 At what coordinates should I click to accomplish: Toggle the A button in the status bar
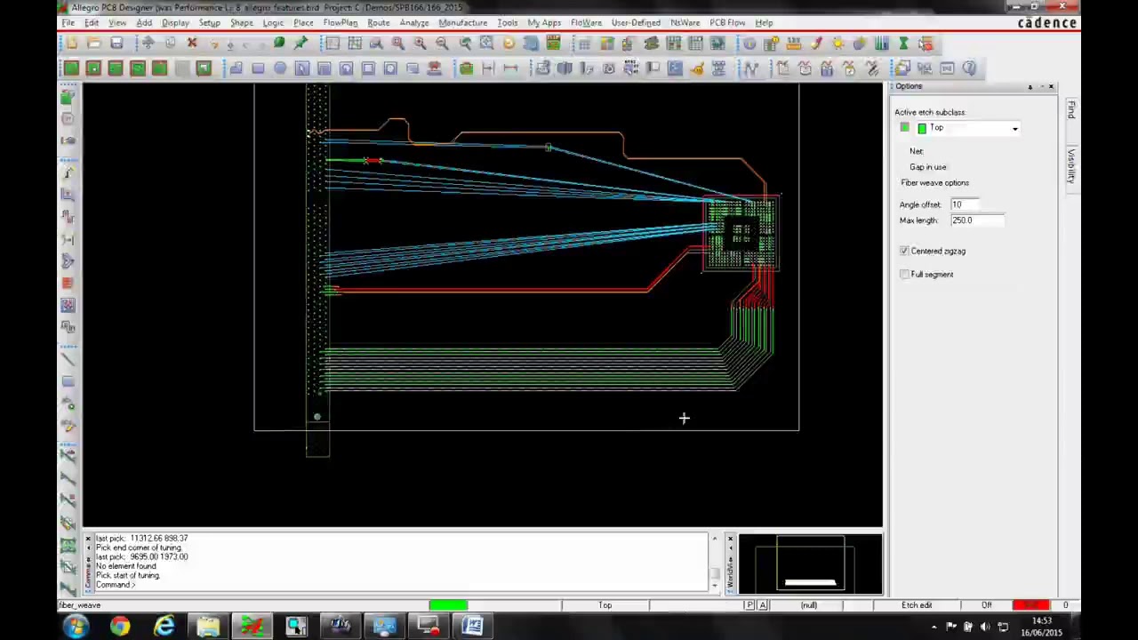coord(763,605)
